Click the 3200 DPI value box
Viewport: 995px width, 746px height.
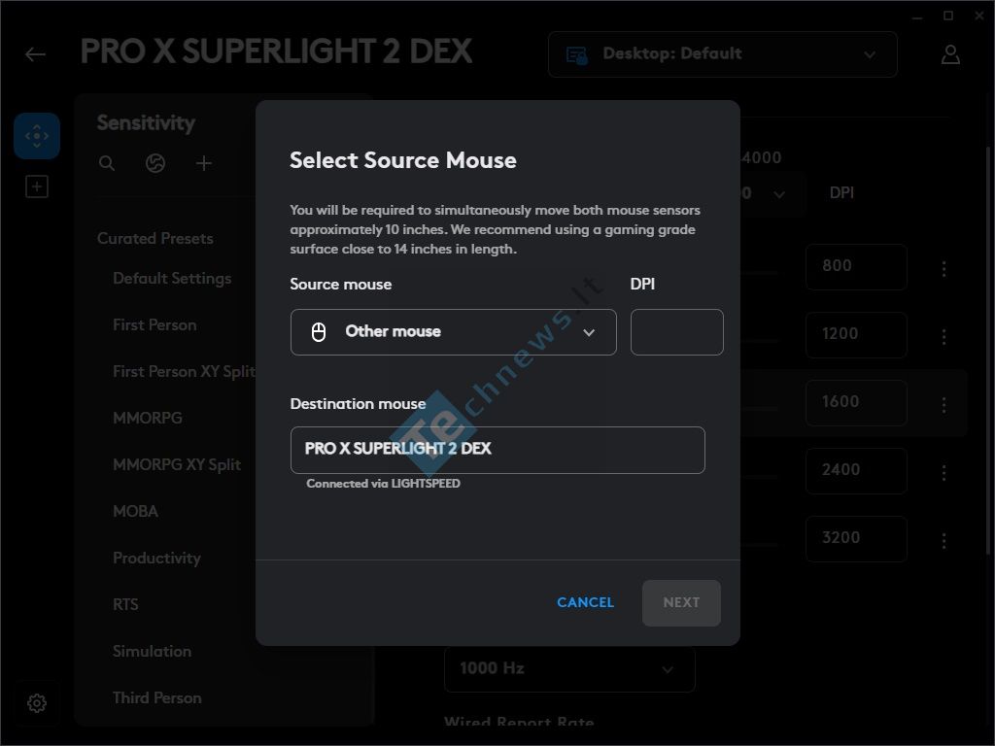(856, 538)
